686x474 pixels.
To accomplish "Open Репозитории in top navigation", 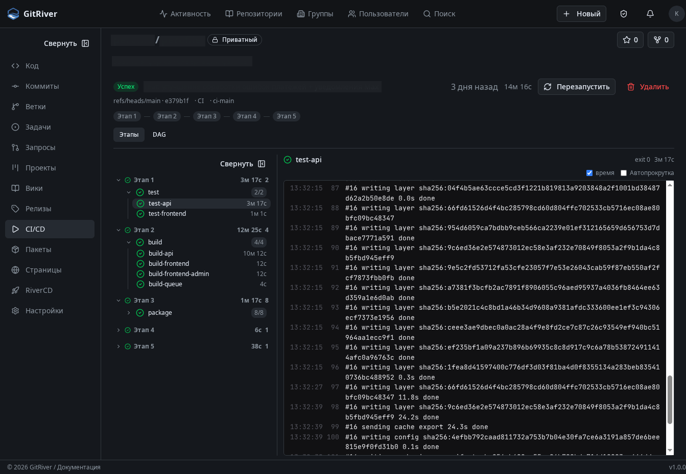I will click(254, 14).
